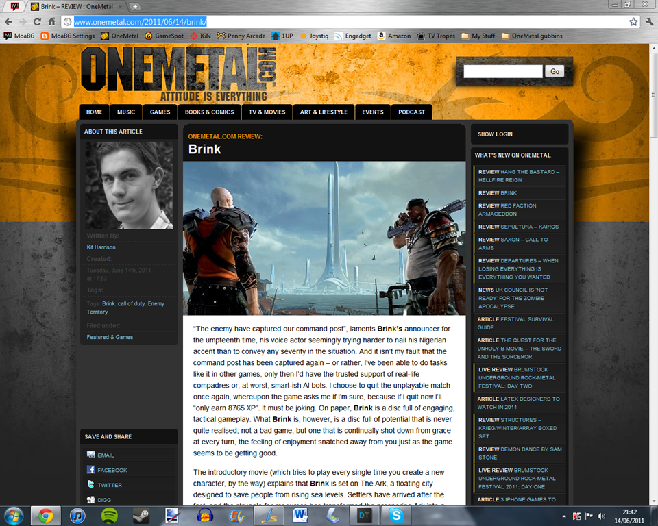
Task: Click the Go search button
Action: (555, 71)
